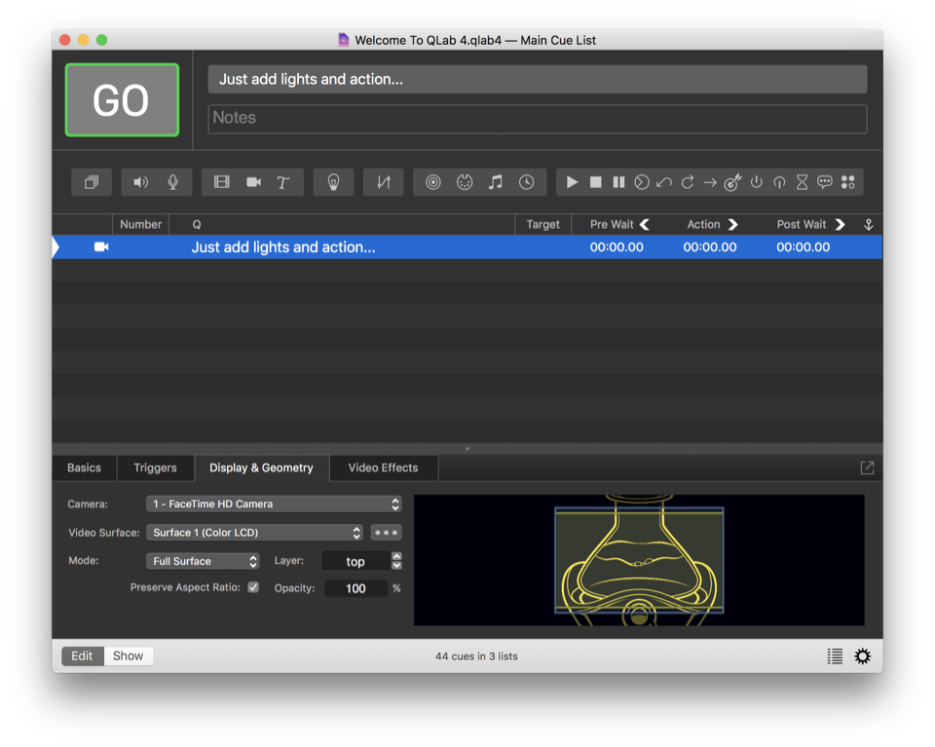
Task: Click the Opacity value field
Action: (355, 588)
